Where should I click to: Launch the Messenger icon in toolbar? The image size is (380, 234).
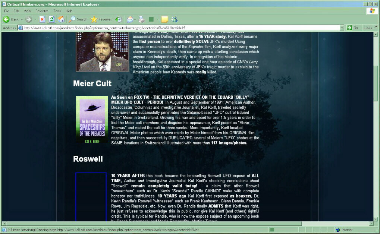(x=174, y=19)
